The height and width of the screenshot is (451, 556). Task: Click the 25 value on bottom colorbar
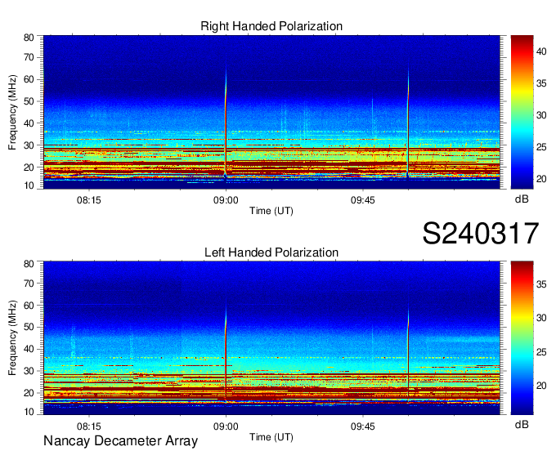pyautogui.click(x=541, y=352)
